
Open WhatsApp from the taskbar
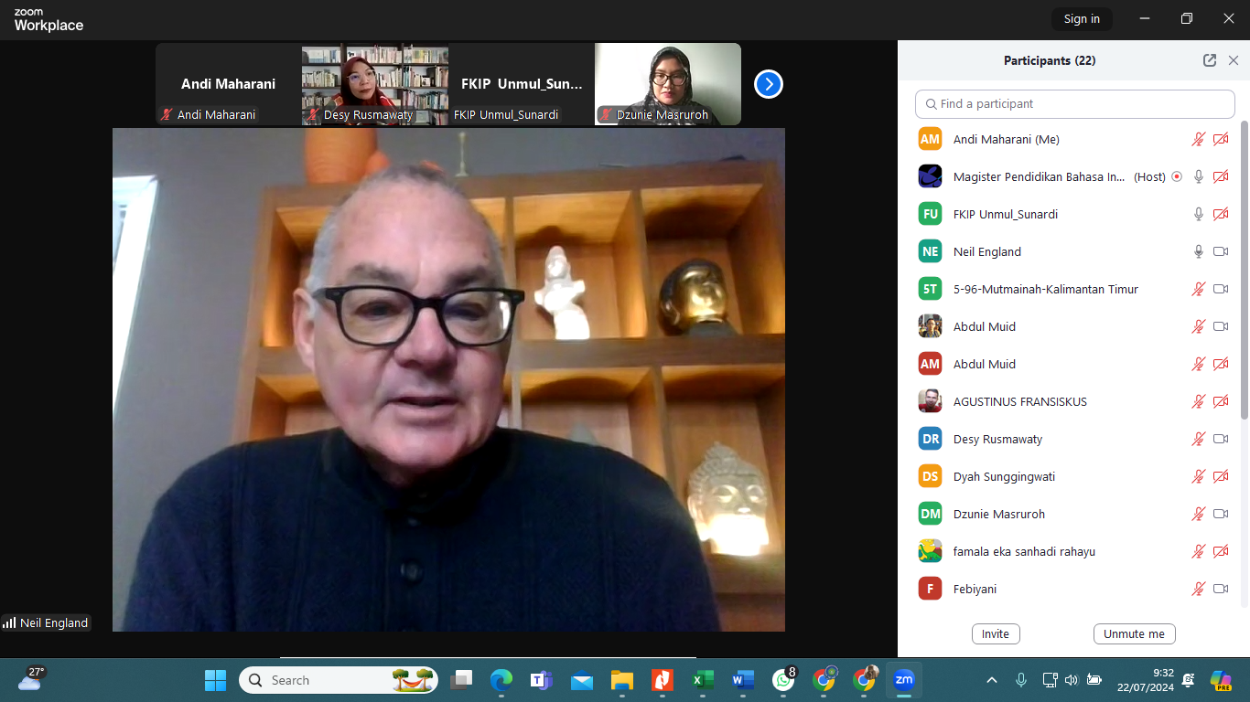pos(783,680)
